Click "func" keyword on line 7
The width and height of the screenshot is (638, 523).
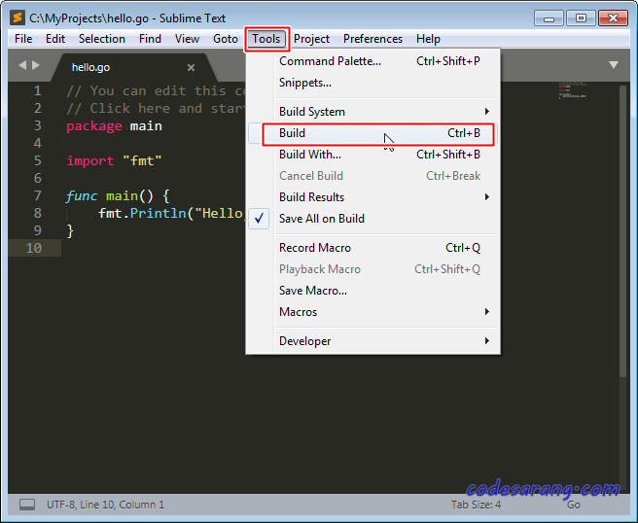[82, 196]
